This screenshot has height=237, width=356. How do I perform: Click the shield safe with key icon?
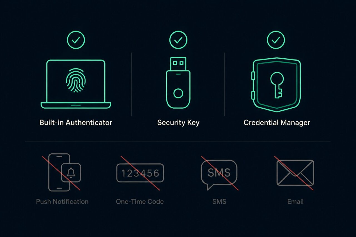[x=276, y=85]
